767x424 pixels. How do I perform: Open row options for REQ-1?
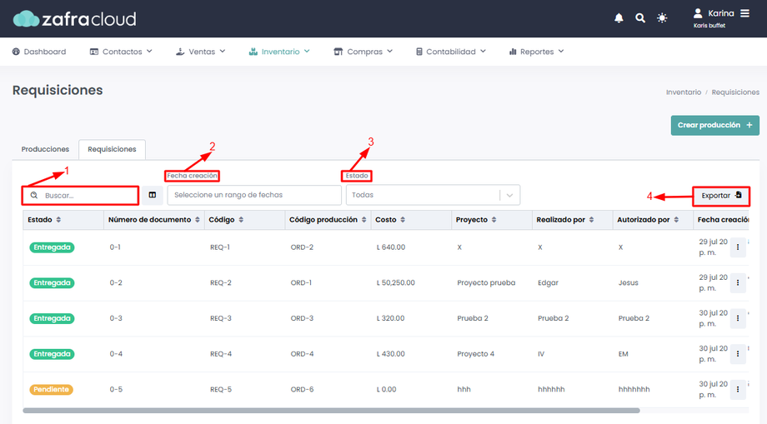pyautogui.click(x=738, y=247)
